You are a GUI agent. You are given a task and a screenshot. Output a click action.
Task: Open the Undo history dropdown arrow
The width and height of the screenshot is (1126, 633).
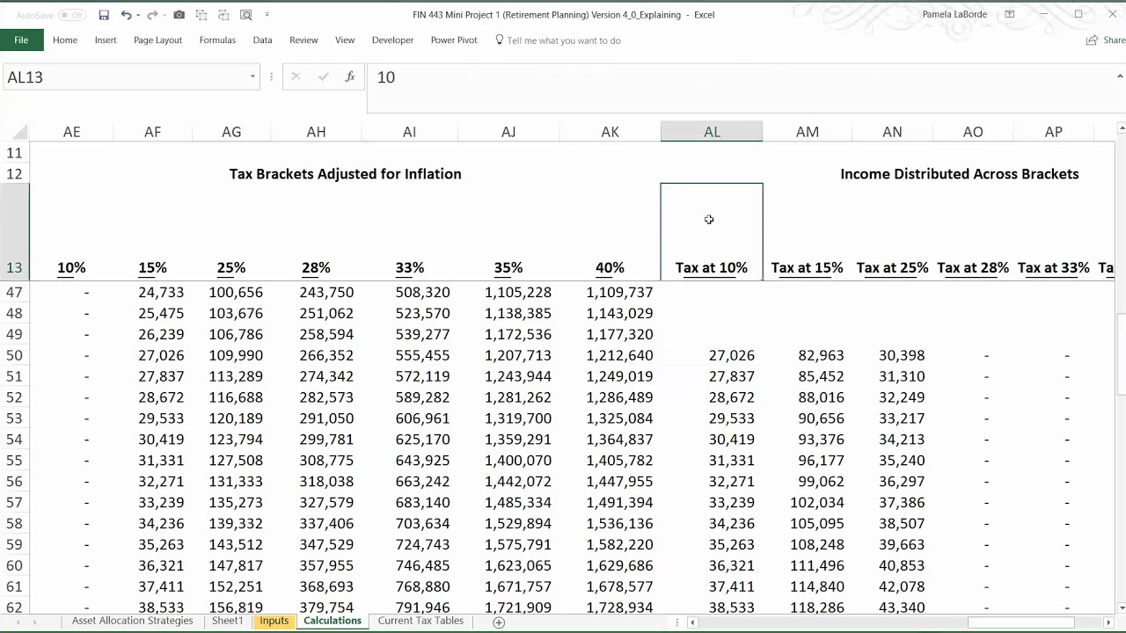[138, 15]
